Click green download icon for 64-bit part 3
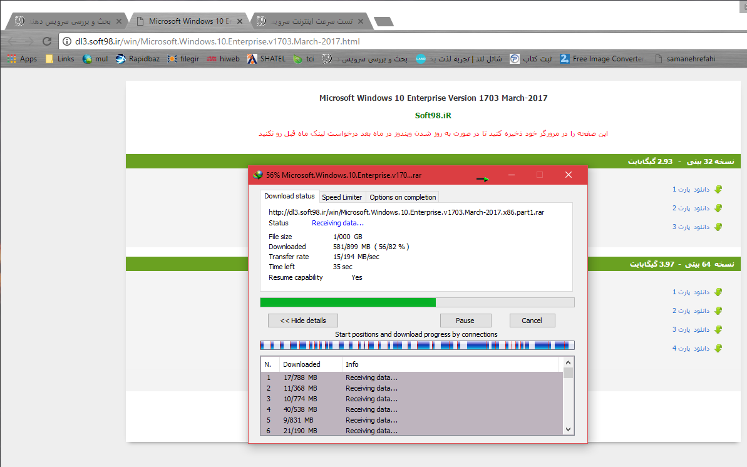The image size is (747, 467). [x=718, y=330]
